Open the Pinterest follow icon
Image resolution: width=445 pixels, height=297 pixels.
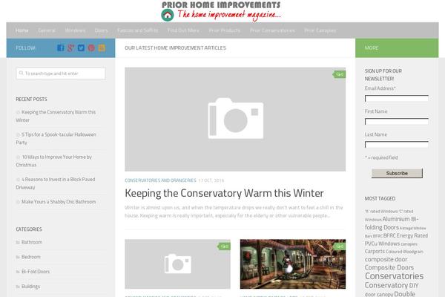(91, 48)
